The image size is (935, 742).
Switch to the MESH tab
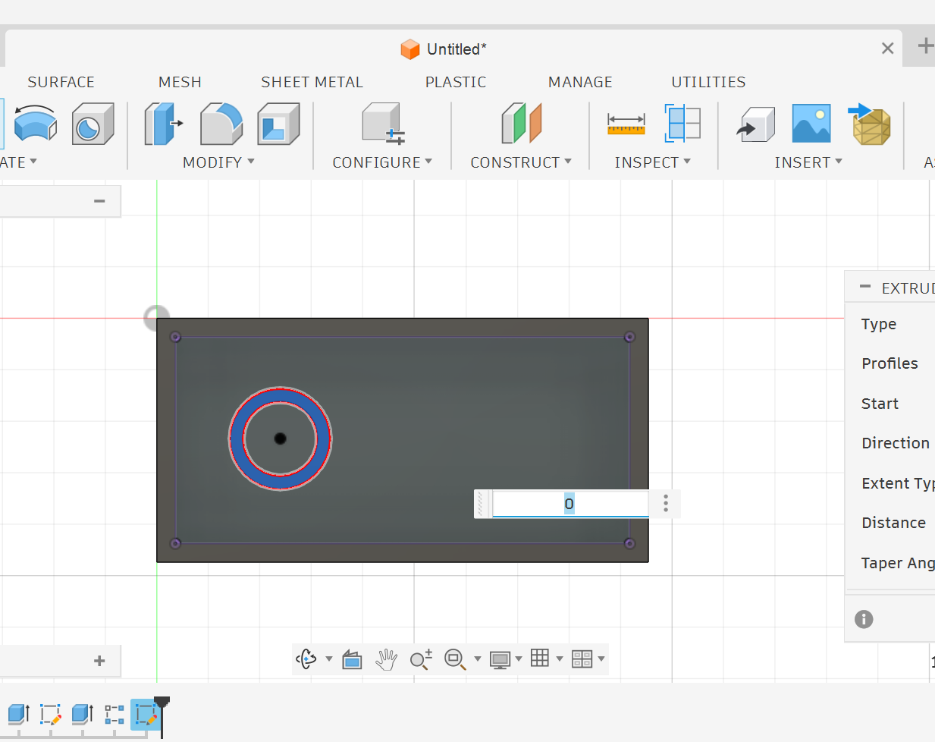180,82
